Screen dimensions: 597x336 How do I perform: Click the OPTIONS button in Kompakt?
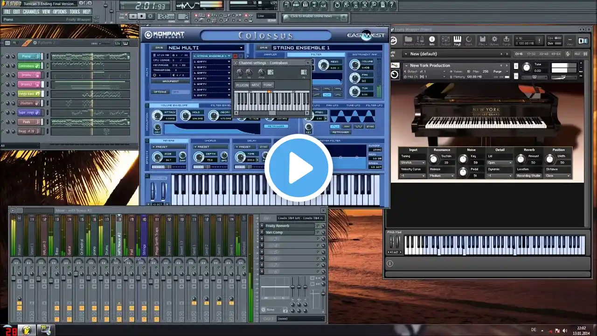coord(160,92)
